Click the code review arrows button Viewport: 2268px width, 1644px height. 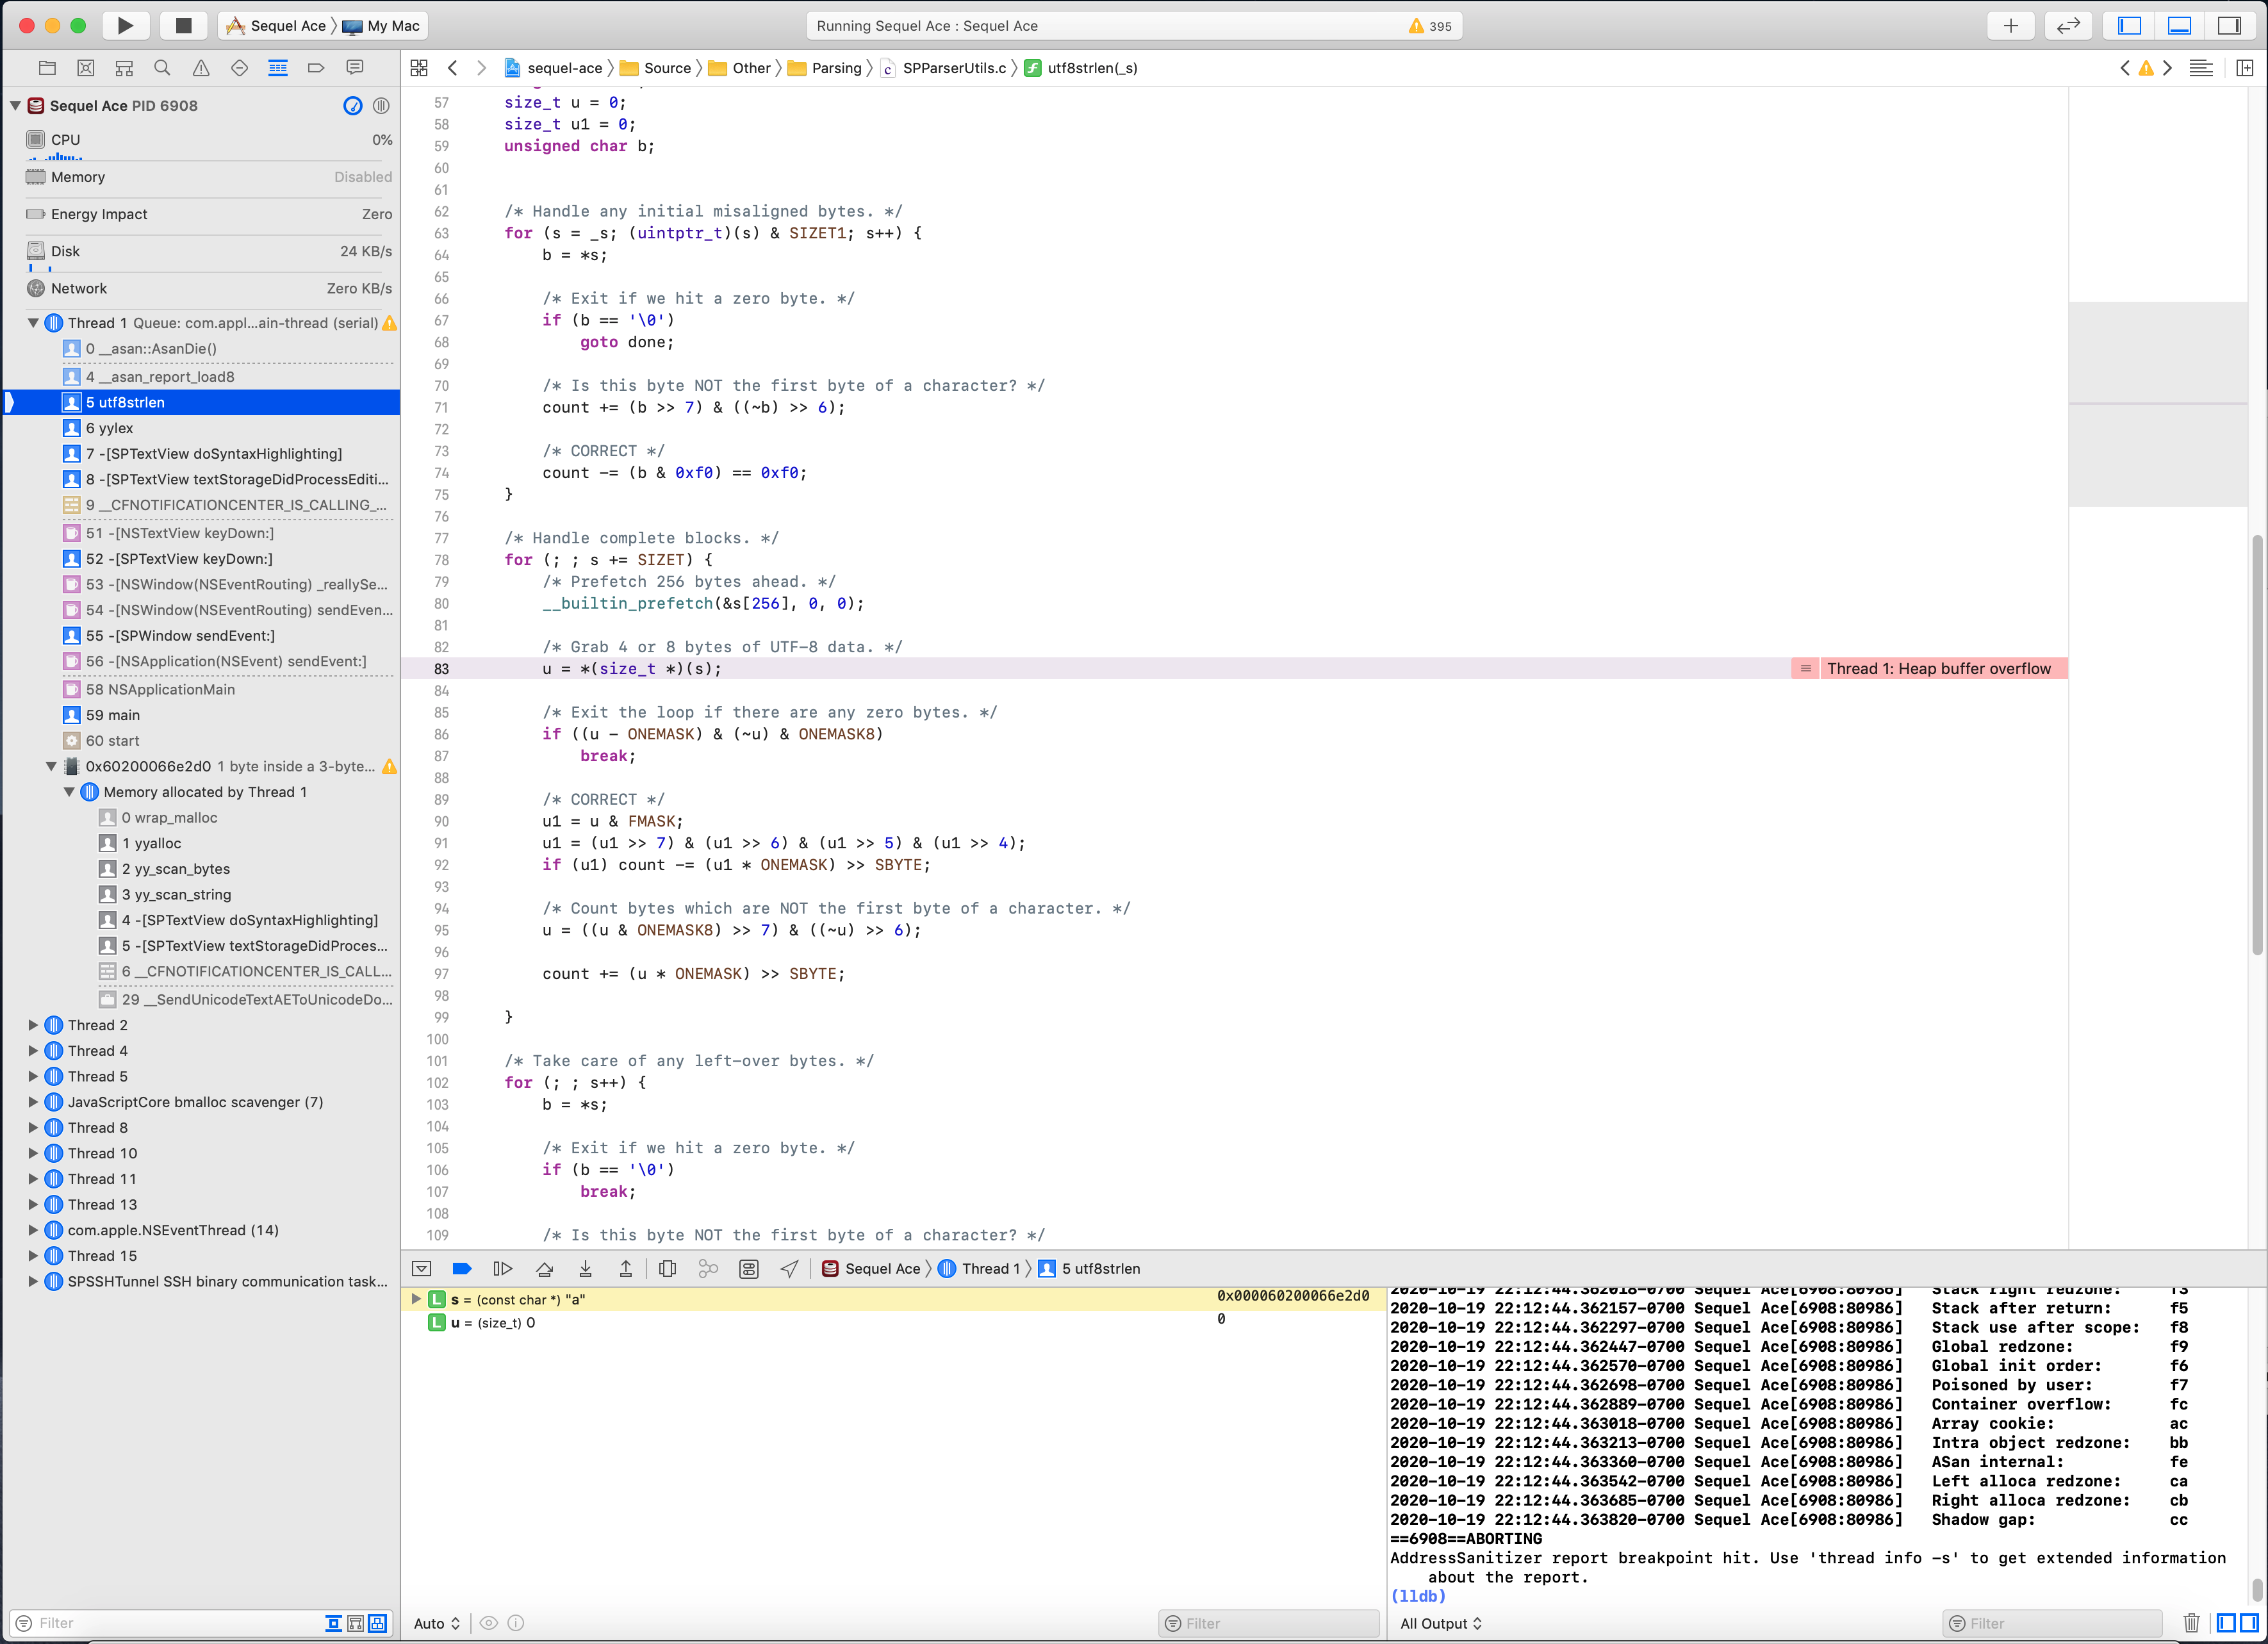[2069, 25]
